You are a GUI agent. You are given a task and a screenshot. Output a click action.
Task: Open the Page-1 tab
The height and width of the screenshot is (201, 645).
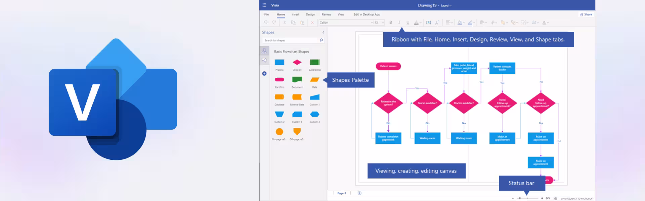coord(342,193)
